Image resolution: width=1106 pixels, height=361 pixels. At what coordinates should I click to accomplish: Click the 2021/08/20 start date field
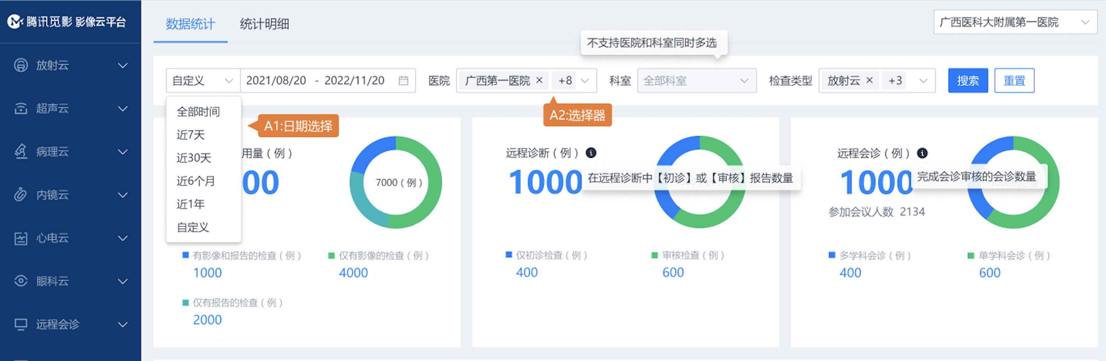click(x=276, y=80)
